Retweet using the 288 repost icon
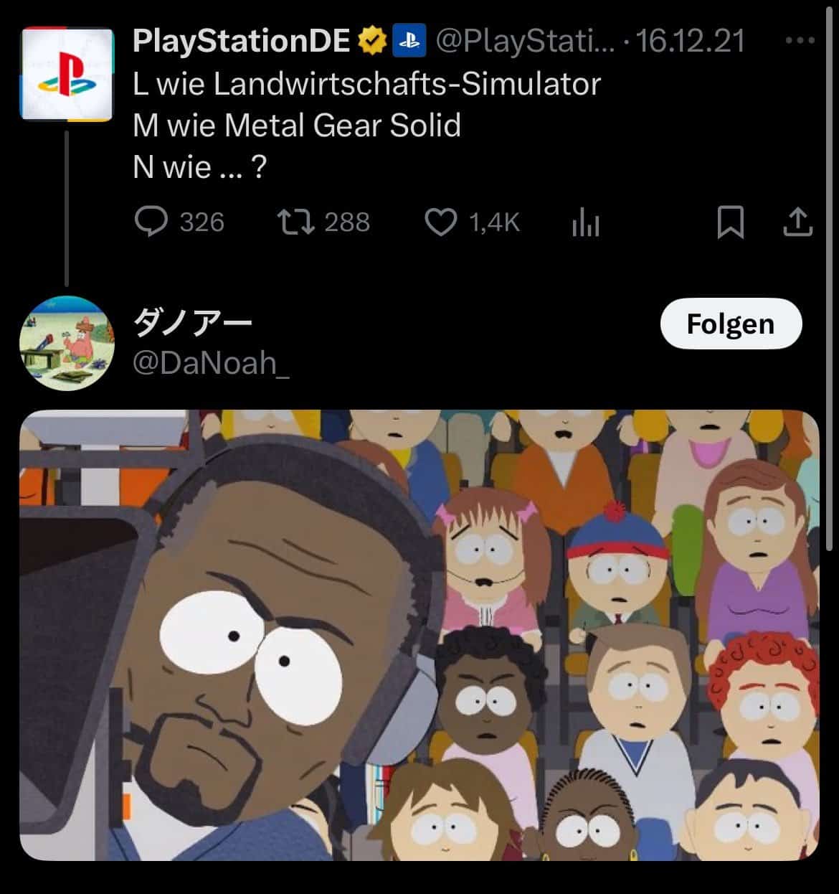This screenshot has width=839, height=894. (295, 222)
